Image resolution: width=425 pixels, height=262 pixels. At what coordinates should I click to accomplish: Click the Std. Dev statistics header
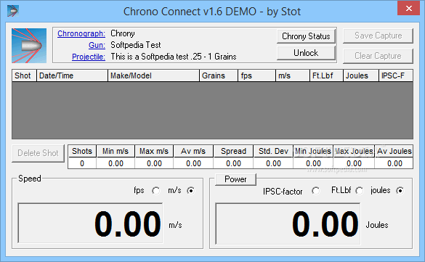click(273, 151)
